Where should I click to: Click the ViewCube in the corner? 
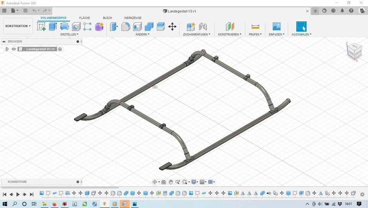[x=353, y=51]
